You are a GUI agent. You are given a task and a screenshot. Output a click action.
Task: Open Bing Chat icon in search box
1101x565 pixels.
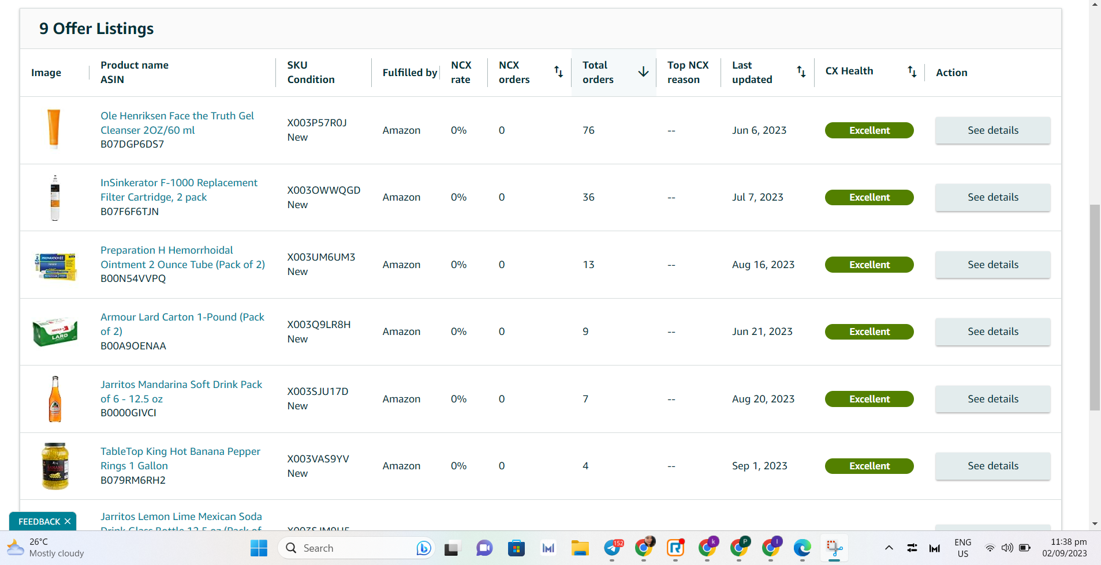[423, 548]
